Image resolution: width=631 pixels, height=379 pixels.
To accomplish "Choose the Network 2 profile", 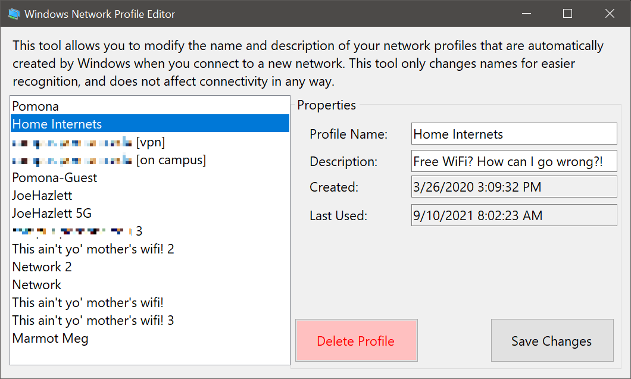I will coord(42,267).
